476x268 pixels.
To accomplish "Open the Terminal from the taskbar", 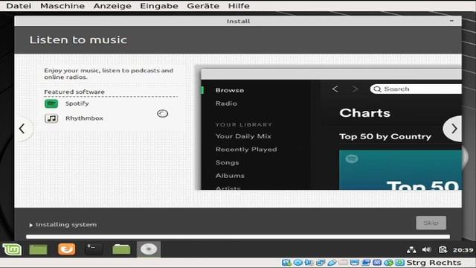I will click(94, 249).
